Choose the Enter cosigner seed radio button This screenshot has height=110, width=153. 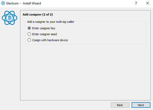point(29,34)
